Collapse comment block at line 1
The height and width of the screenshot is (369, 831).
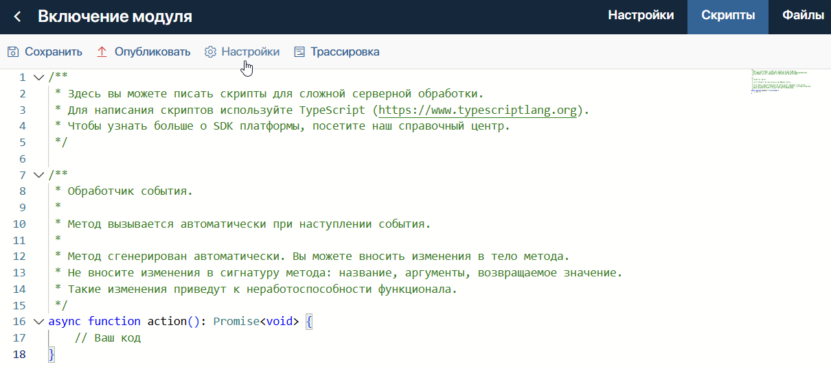38,78
